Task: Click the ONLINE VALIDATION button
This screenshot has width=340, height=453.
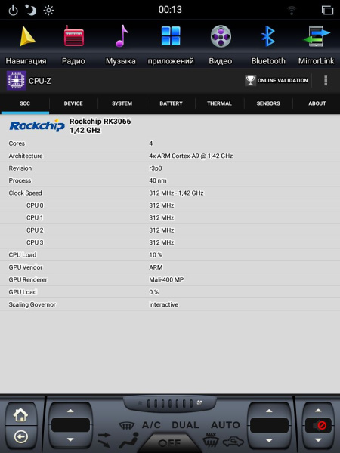Action: coord(277,80)
